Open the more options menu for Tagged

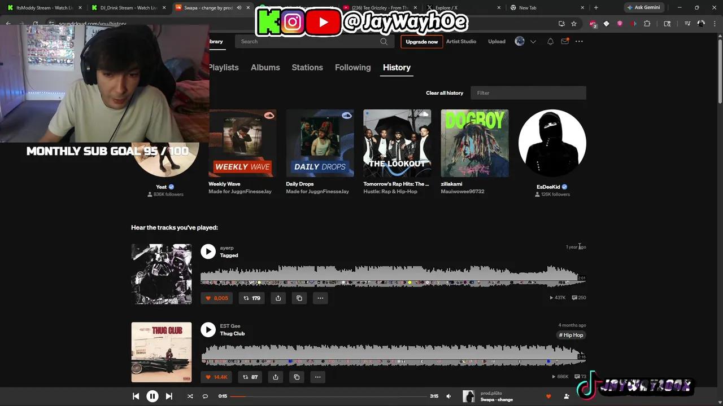[x=320, y=298]
